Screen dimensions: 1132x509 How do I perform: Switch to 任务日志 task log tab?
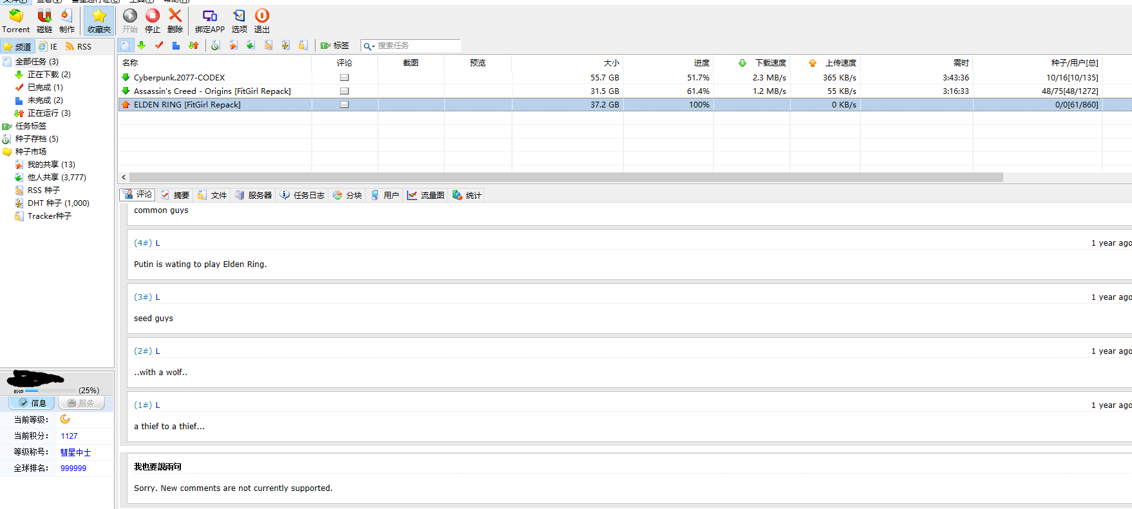point(302,195)
